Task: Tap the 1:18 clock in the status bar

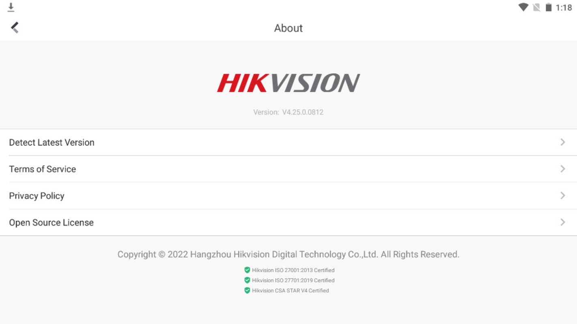Action: coord(564,8)
